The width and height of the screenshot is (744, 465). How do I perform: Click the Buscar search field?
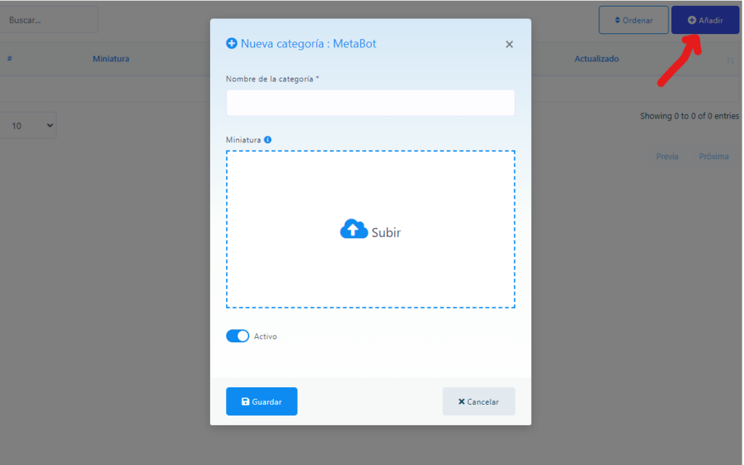click(49, 20)
